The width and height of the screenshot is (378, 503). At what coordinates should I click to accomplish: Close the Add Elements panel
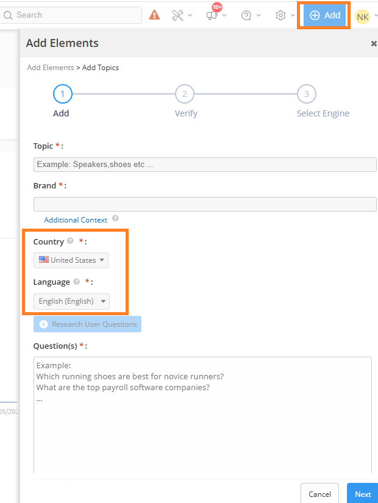pos(373,43)
